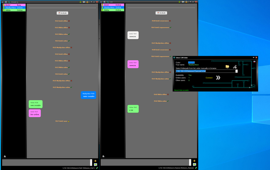Image resolution: width=270 pixels, height=170 pixels.
Task: Click the network folder icon in left chat title bar
Action: [x=9, y=2]
